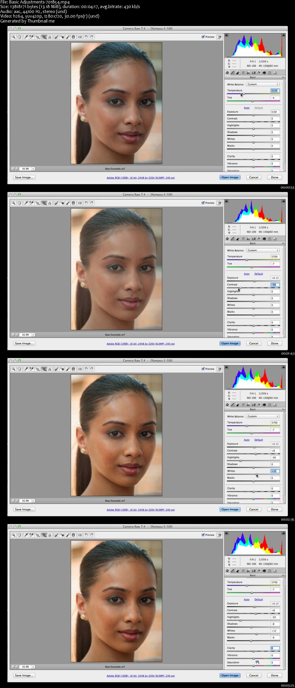Click the zoom out minus button in the 00:02:35 frame
The width and height of the screenshot is (295, 688).
[x=13, y=501]
